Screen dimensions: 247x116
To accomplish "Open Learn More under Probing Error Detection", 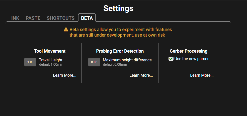I will click(x=141, y=75).
